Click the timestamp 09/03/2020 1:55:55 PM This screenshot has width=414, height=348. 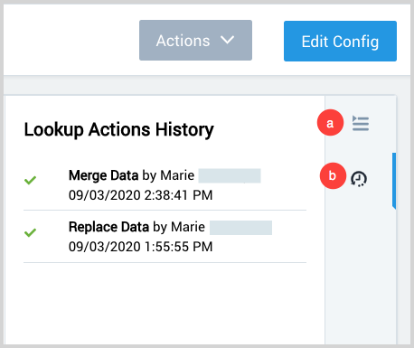point(141,247)
